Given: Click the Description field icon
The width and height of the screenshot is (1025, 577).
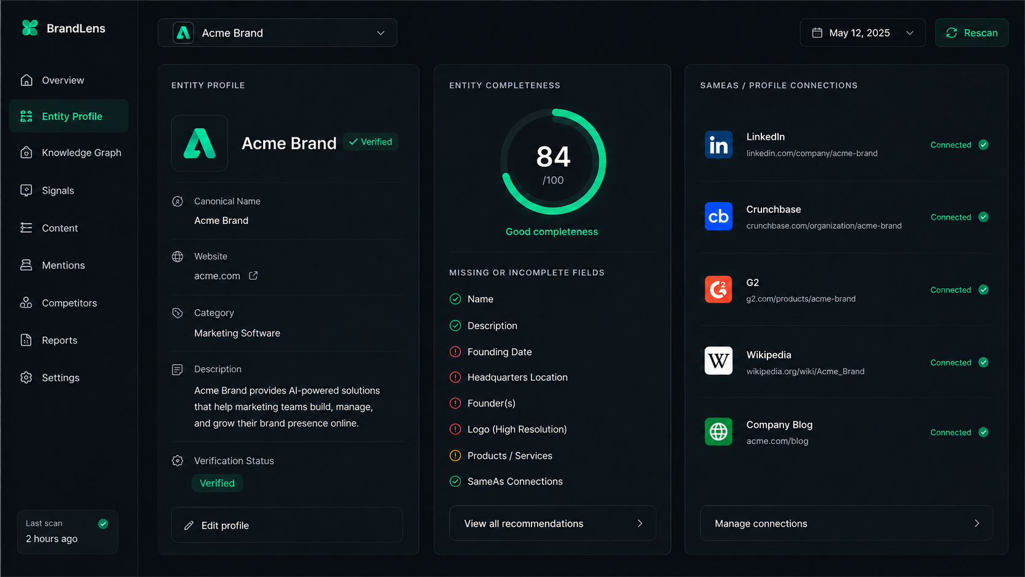Looking at the screenshot, I should [178, 370].
